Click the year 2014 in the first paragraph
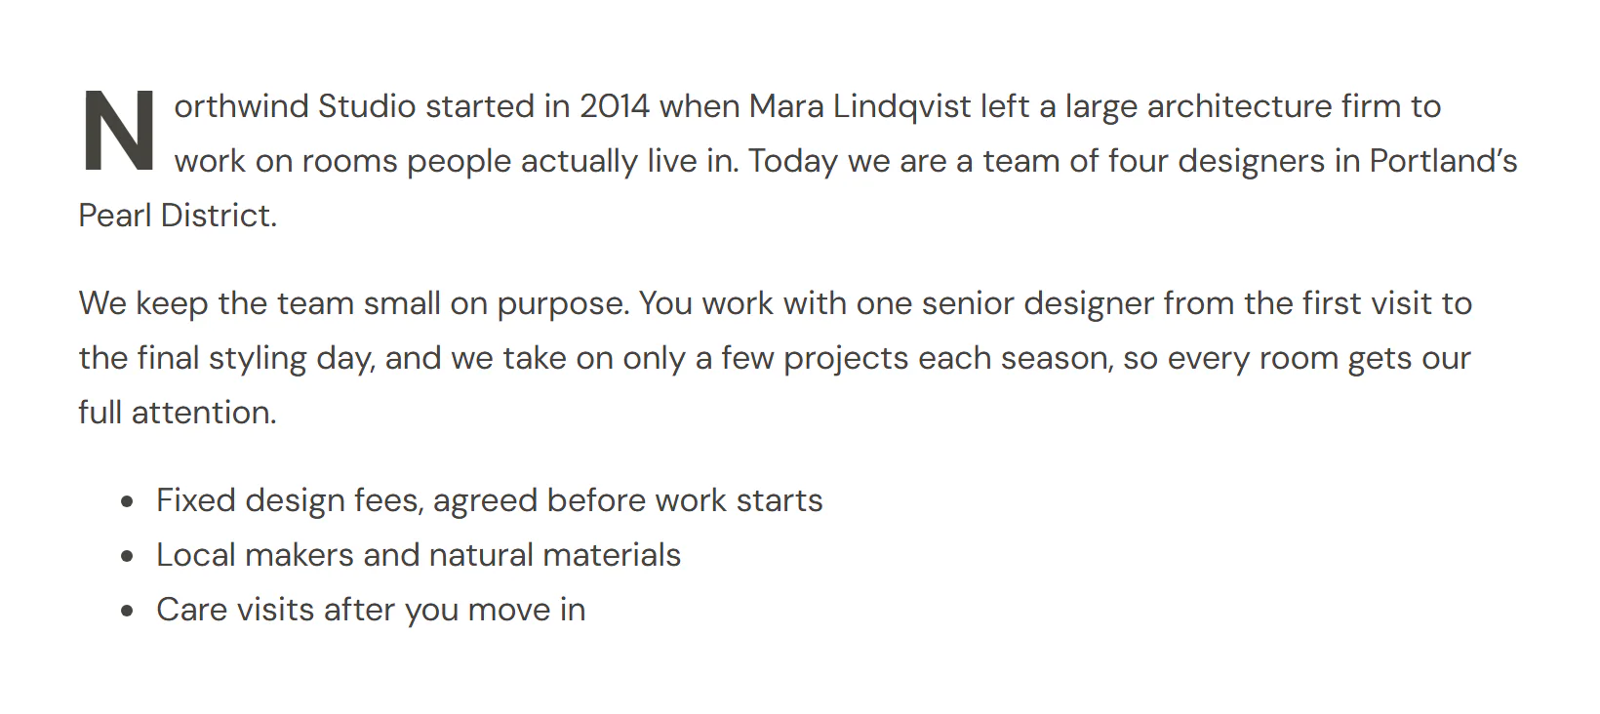1600x714 pixels. click(x=615, y=105)
